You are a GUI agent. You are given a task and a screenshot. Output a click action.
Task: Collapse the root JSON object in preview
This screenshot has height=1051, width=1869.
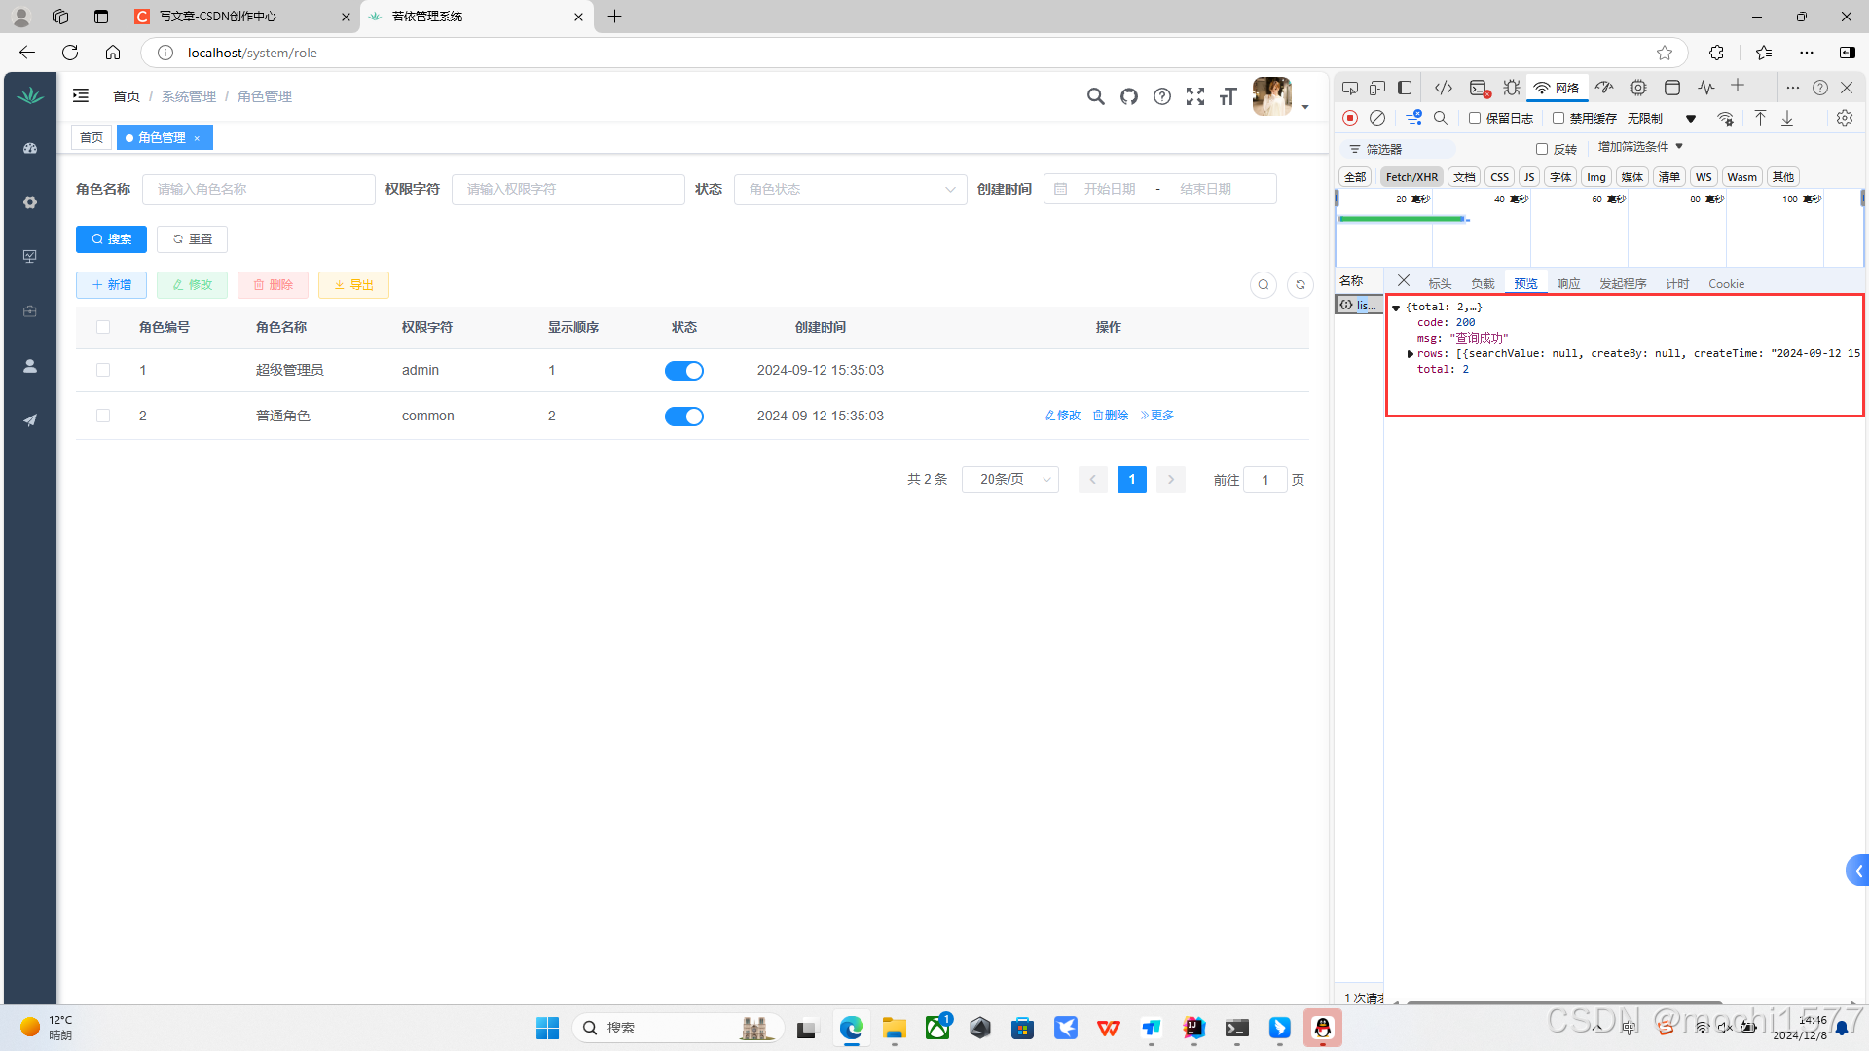click(1396, 308)
